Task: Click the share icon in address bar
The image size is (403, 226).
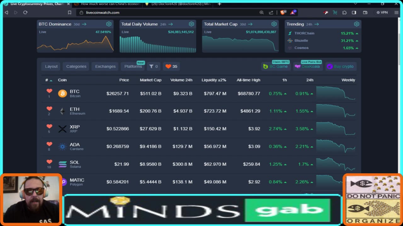Action: (x=271, y=13)
